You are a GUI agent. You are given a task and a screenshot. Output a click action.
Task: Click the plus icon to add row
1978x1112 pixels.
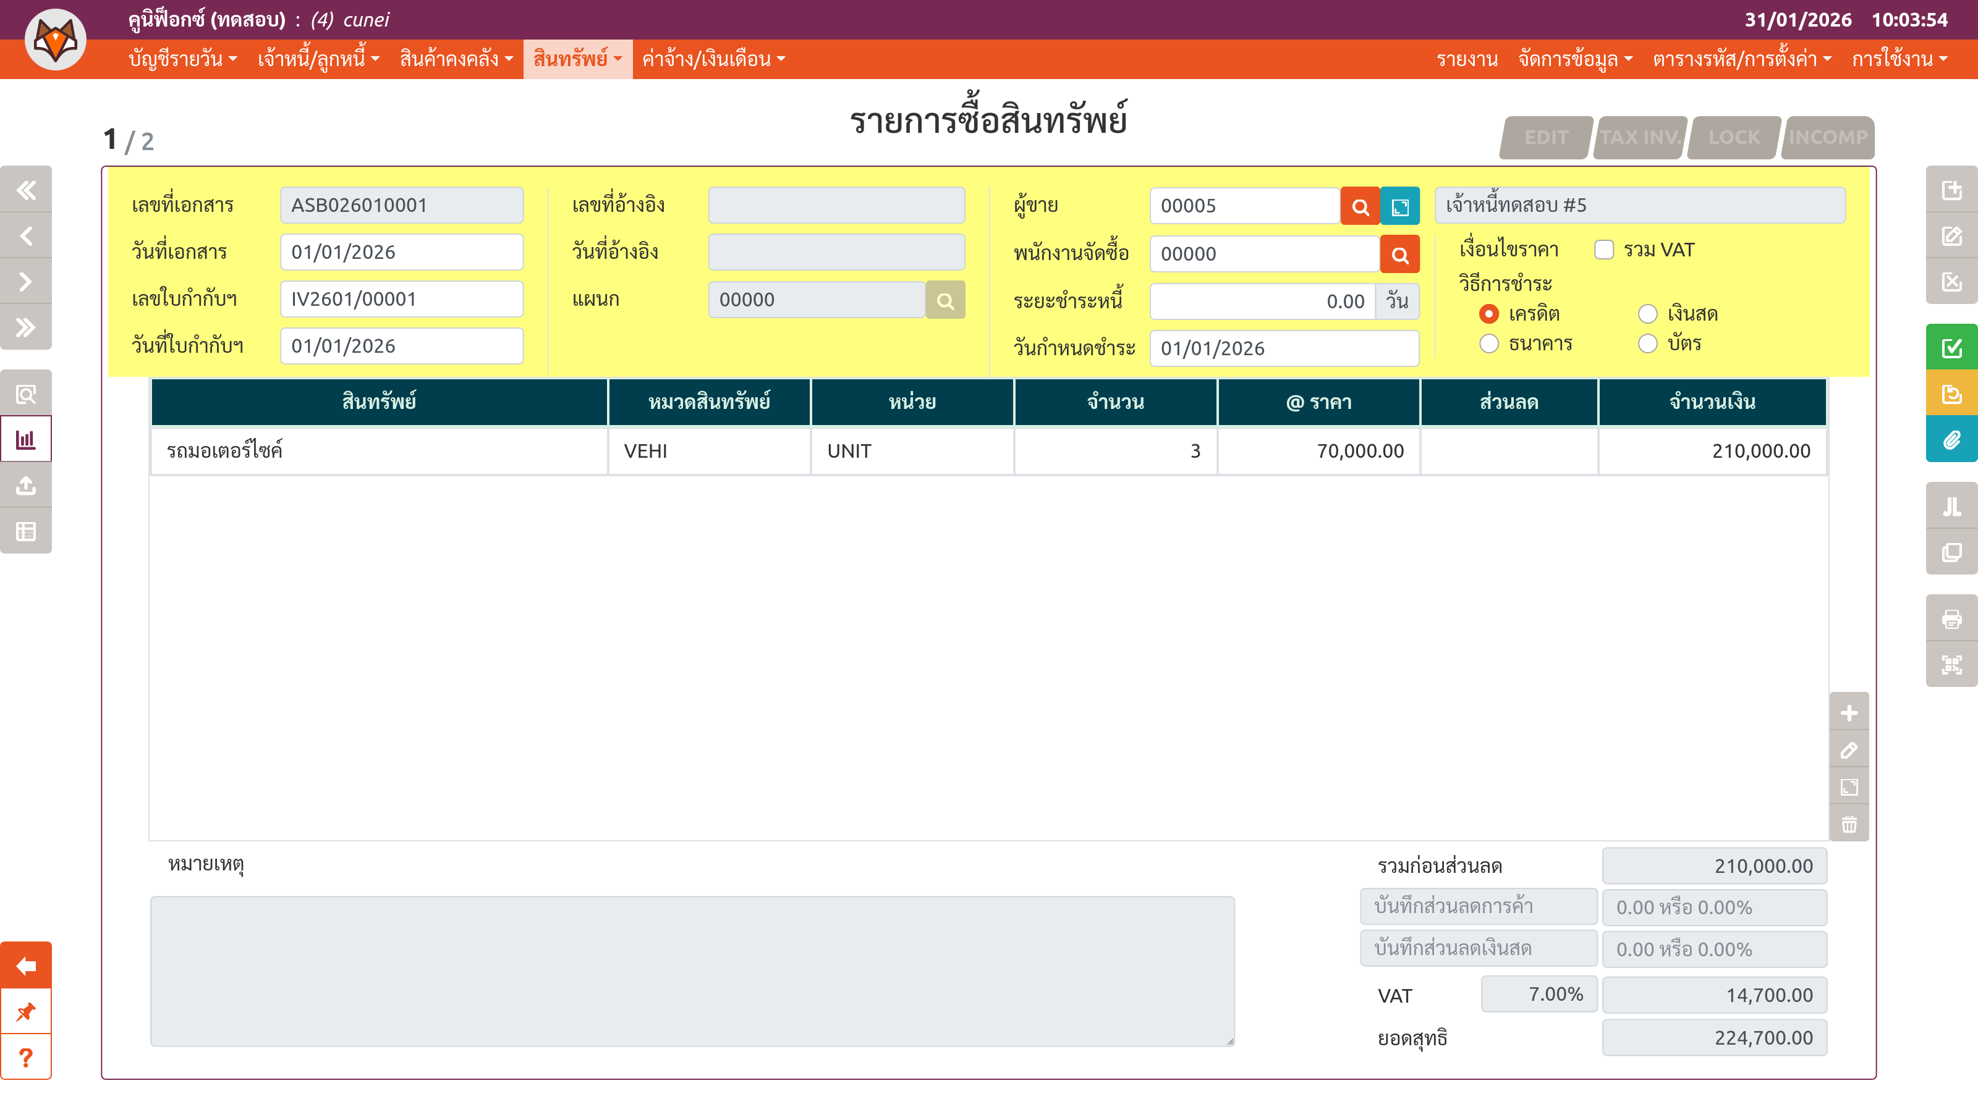[x=1849, y=713]
